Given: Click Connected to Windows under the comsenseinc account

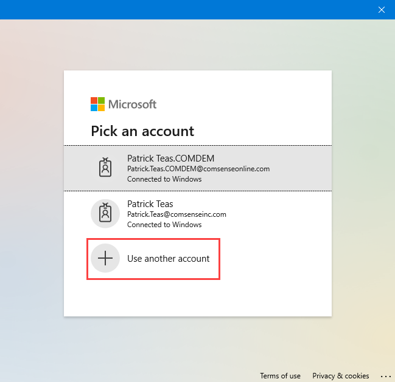Looking at the screenshot, I should pos(164,225).
